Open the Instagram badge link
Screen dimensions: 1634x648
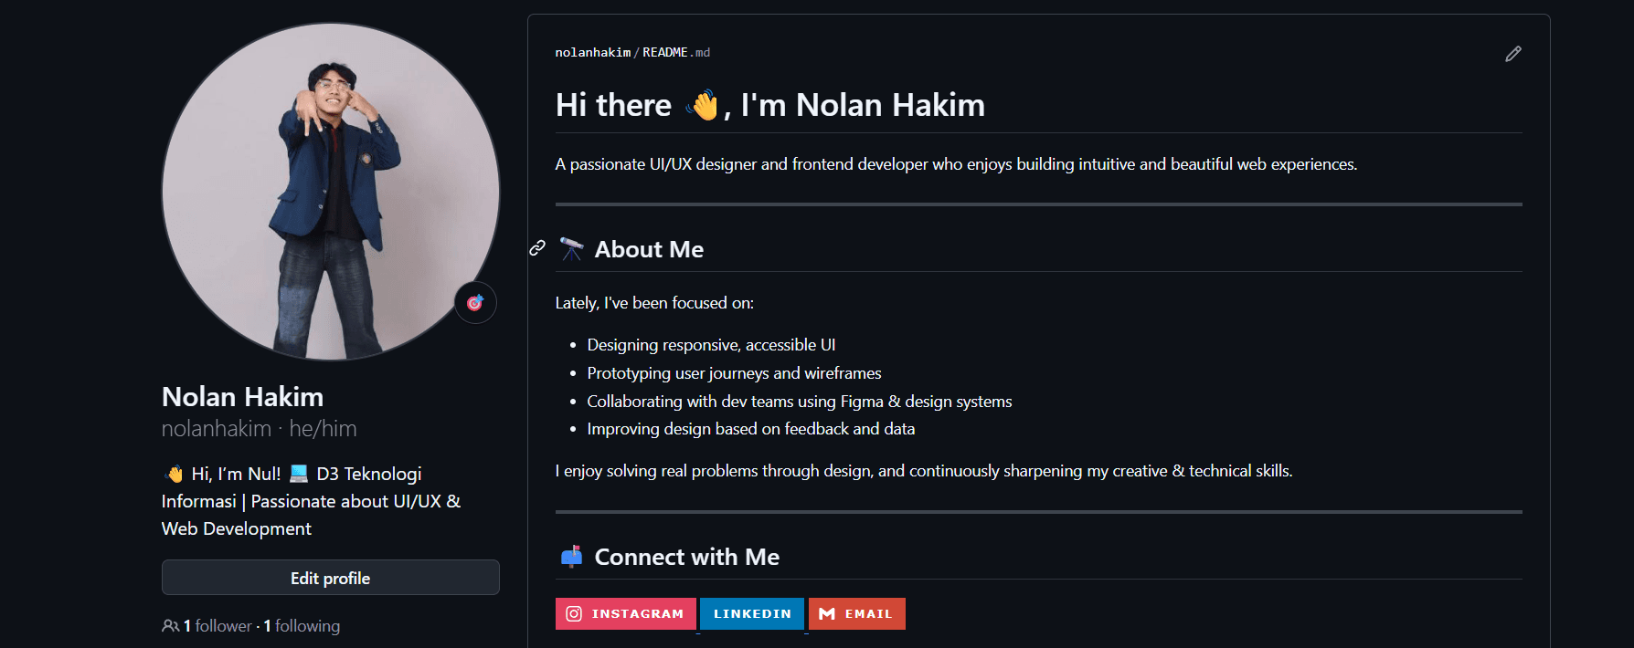[626, 614]
